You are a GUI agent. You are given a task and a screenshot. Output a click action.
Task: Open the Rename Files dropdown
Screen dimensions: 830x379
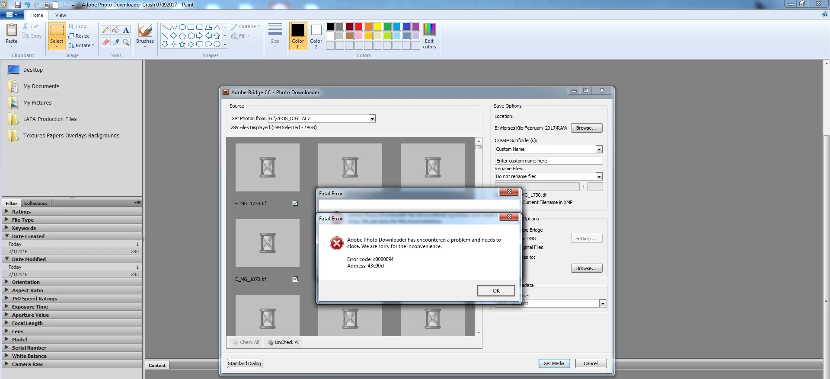point(599,176)
